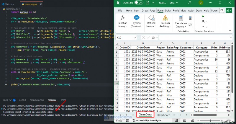This screenshot has height=124, width=236.
Task: Open the Excel File menu
Action: [120, 11]
